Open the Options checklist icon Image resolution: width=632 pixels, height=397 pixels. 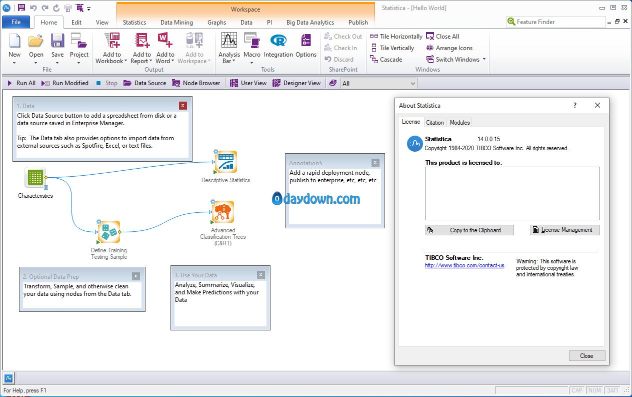[x=306, y=41]
